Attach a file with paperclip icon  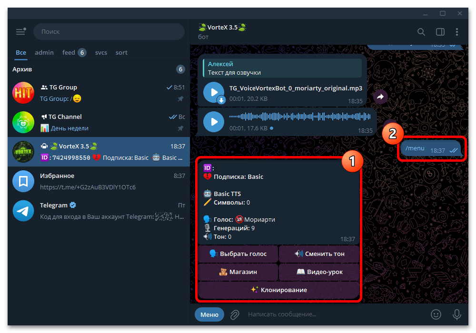tap(235, 314)
